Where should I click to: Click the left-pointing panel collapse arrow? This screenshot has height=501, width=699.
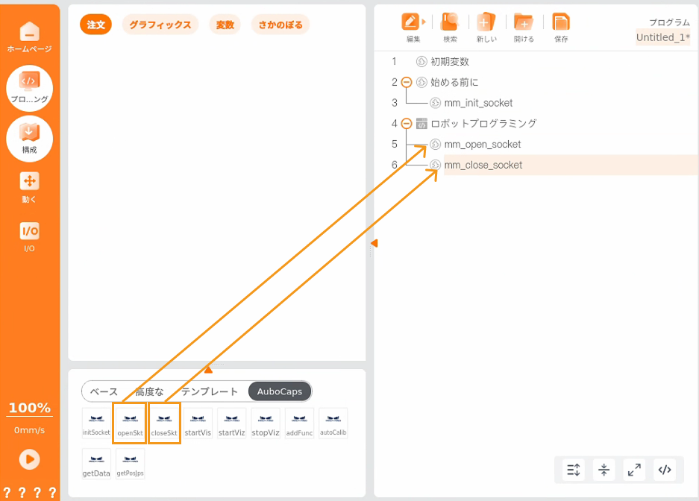(374, 243)
